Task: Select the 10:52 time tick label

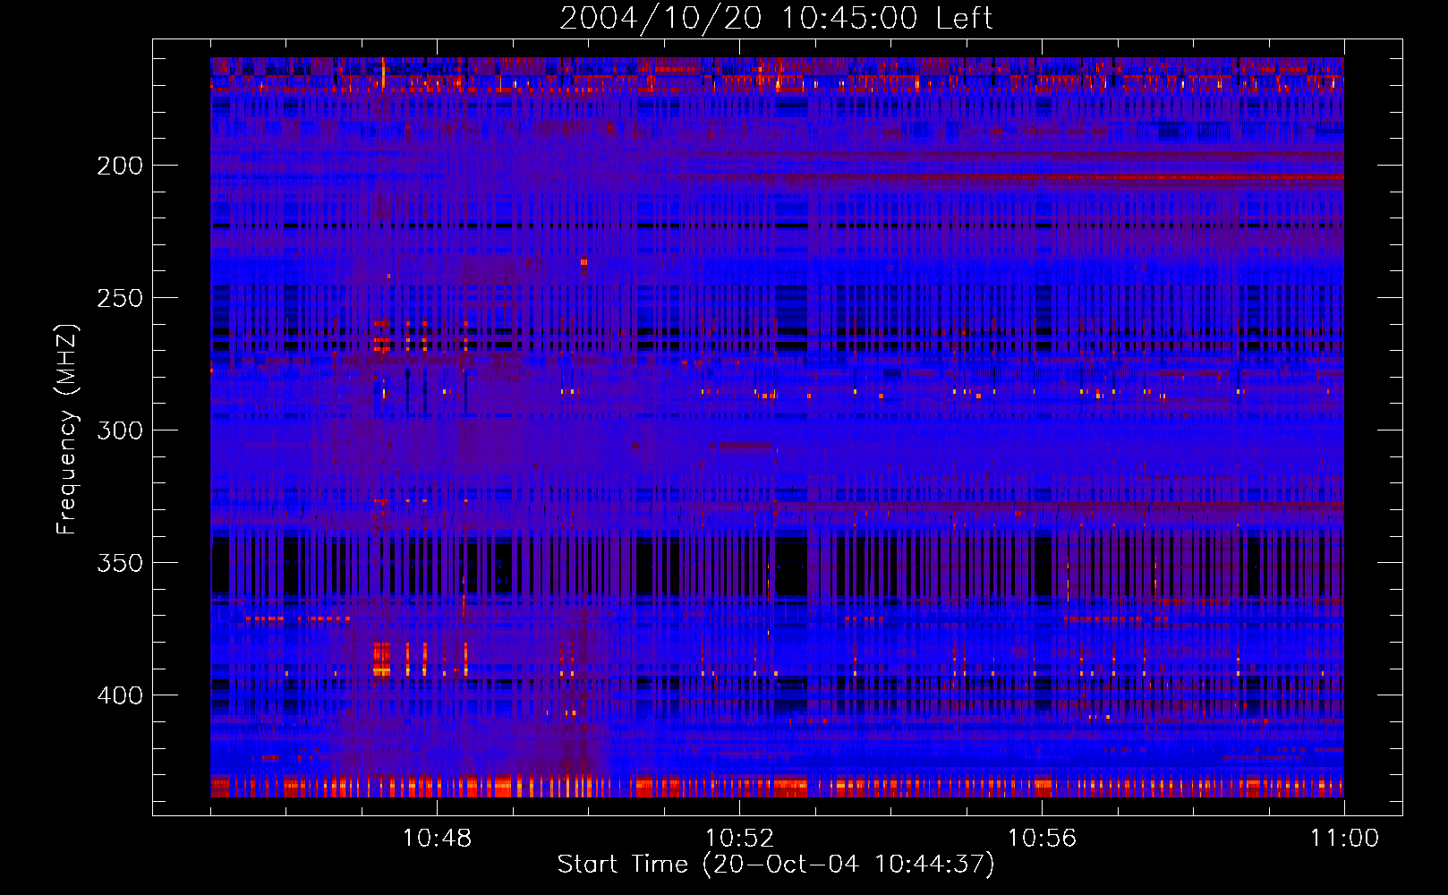Action: (739, 839)
